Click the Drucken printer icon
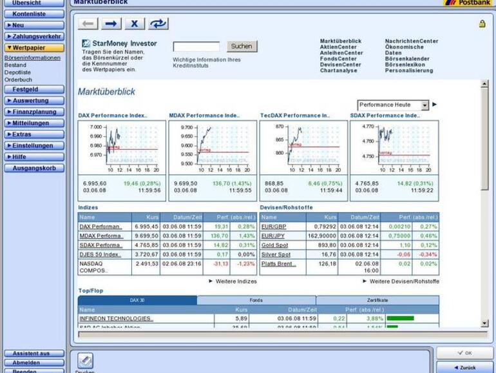 85,361
